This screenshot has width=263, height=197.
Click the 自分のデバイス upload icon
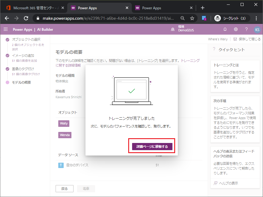(61, 165)
